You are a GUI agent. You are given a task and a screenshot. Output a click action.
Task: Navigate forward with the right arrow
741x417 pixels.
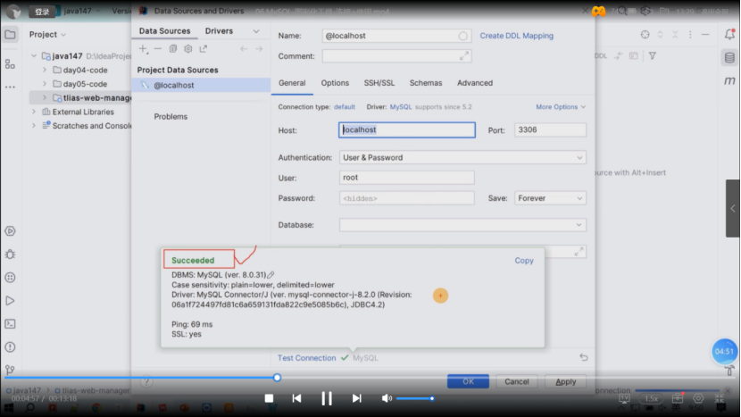point(259,49)
